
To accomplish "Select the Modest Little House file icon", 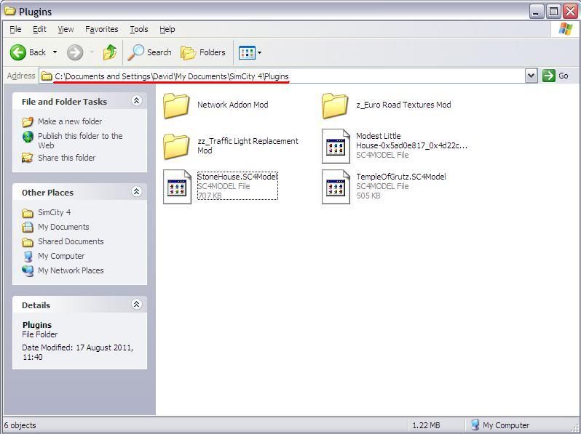I will pos(336,146).
